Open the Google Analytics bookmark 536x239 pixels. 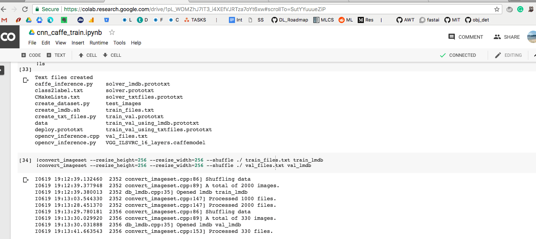pos(91,20)
